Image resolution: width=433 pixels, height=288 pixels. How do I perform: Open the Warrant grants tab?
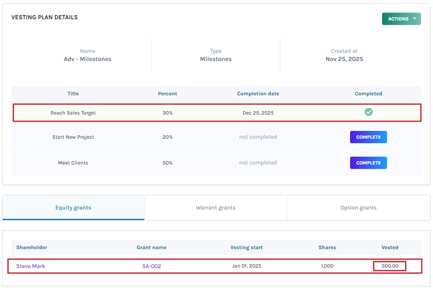[215, 207]
